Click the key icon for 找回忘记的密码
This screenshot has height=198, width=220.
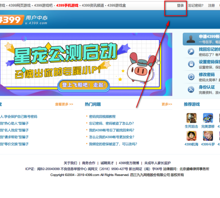(191, 52)
